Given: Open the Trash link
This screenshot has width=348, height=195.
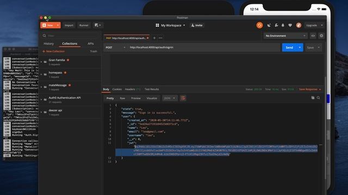Looking at the screenshot, I should click(94, 51).
